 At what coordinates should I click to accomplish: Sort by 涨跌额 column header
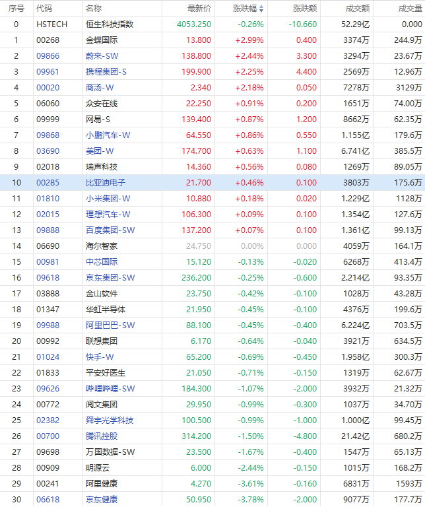pos(305,9)
